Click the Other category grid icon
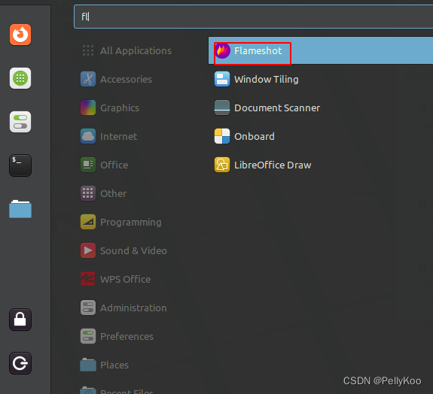The width and height of the screenshot is (433, 394). point(88,193)
